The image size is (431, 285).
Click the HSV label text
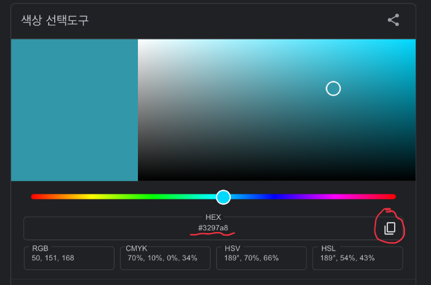[232, 249]
